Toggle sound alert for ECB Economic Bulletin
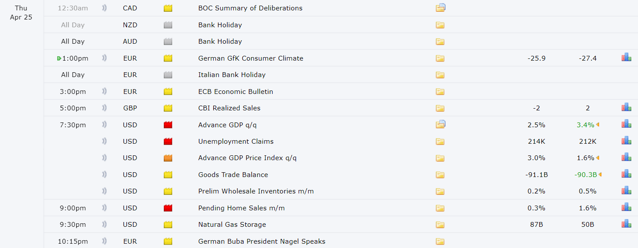This screenshot has height=248, width=638. [104, 91]
